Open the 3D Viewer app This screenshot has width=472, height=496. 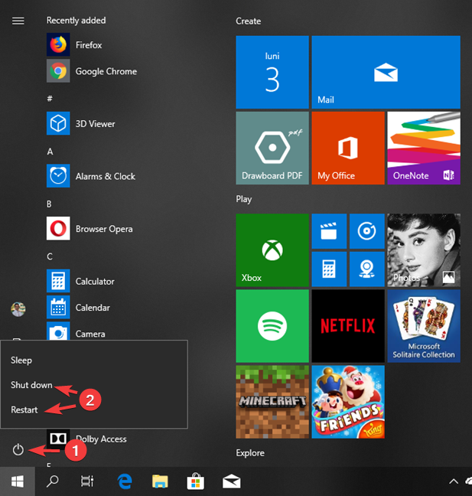point(95,124)
